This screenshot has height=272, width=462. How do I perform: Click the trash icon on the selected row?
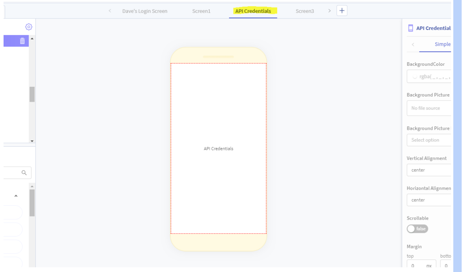point(23,41)
